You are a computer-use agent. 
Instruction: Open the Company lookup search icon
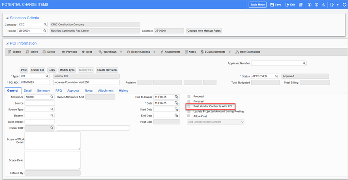point(45,25)
